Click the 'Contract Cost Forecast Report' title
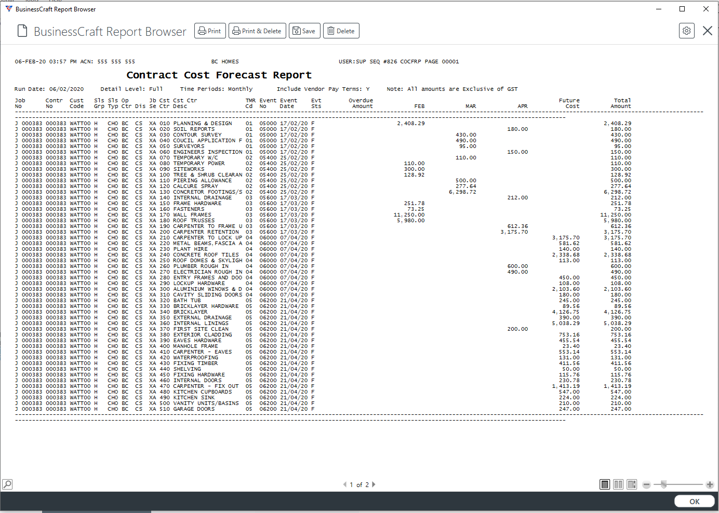Screen dimensions: 719x513 pos(219,75)
